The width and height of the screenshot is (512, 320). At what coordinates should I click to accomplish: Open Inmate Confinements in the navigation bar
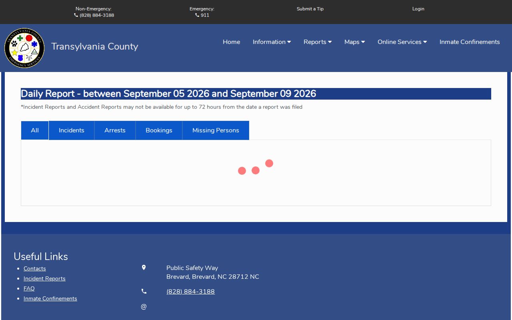[x=470, y=42]
